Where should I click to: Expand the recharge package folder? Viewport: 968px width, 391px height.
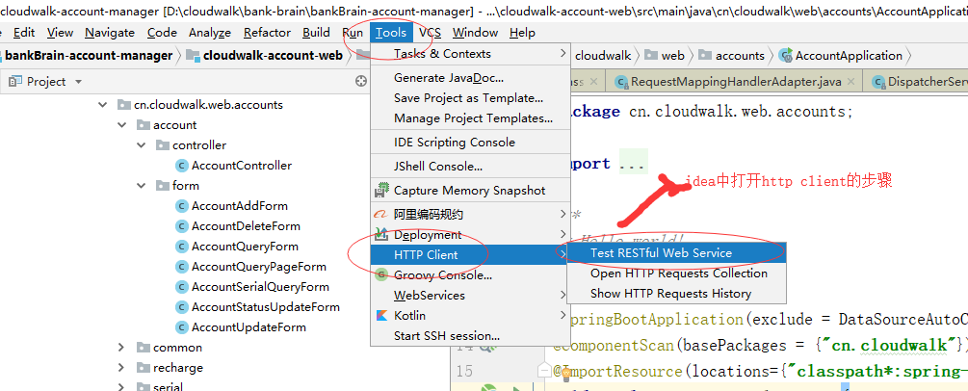(121, 368)
